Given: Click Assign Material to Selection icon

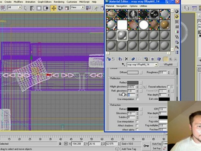Looking at the screenshot, I should pyautogui.click(x=120, y=59).
